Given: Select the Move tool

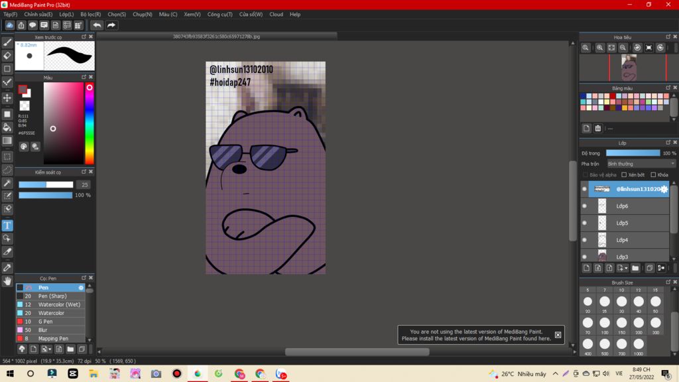Looking at the screenshot, I should [7, 98].
